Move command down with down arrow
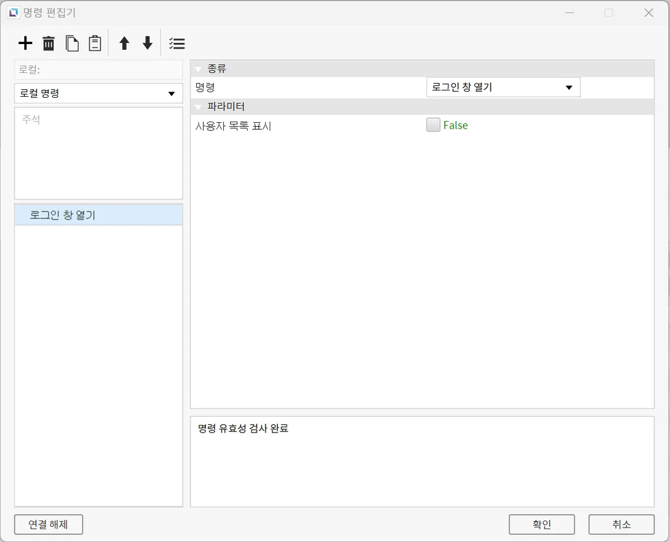670x542 pixels. tap(148, 43)
